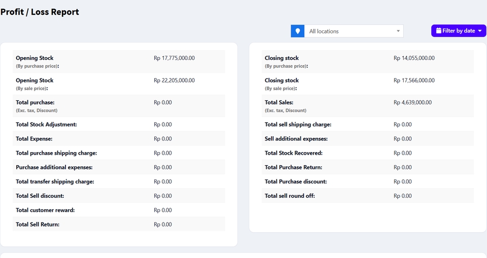Select Total Sales value Rp 4,639,000.00
The image size is (487, 258).
pos(412,102)
